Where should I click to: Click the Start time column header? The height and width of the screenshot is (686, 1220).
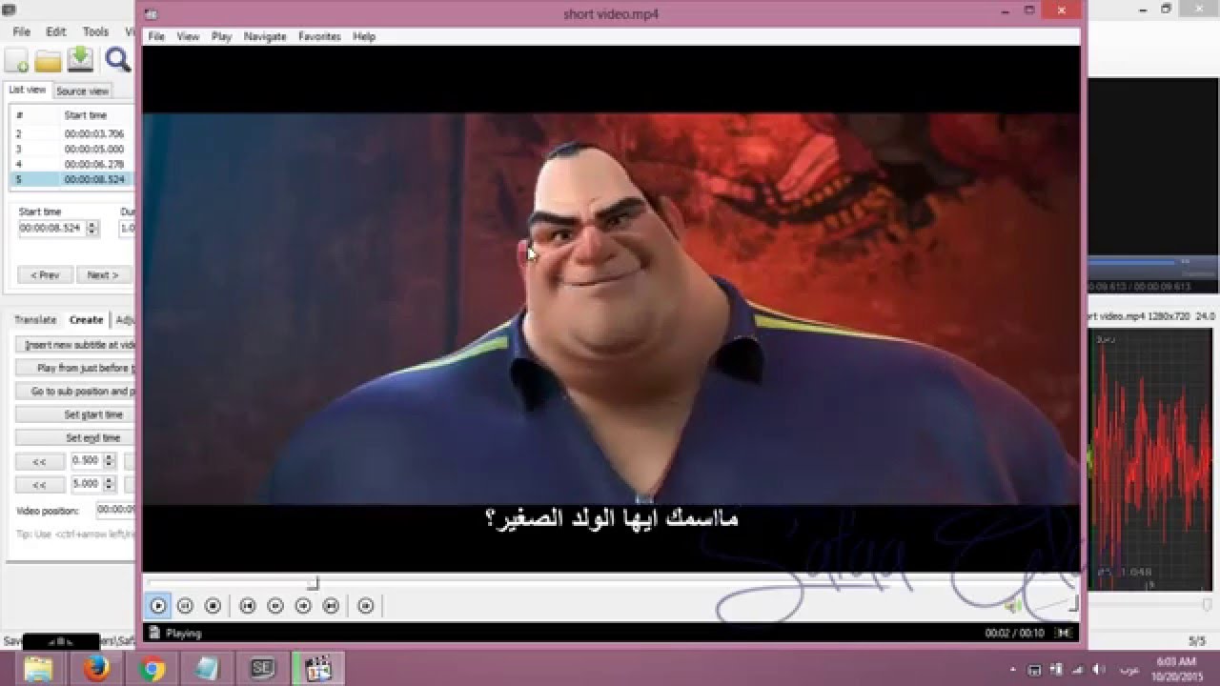[x=86, y=115]
